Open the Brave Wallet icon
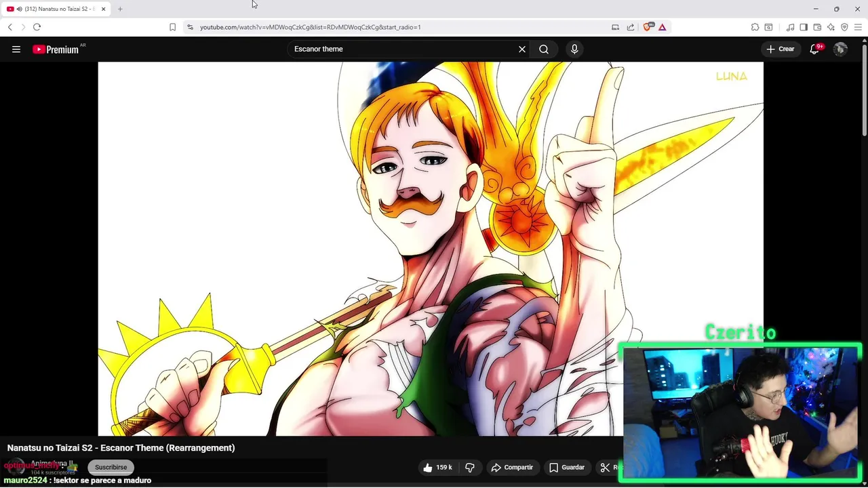Screen dimensions: 868x488 pyautogui.click(x=817, y=27)
